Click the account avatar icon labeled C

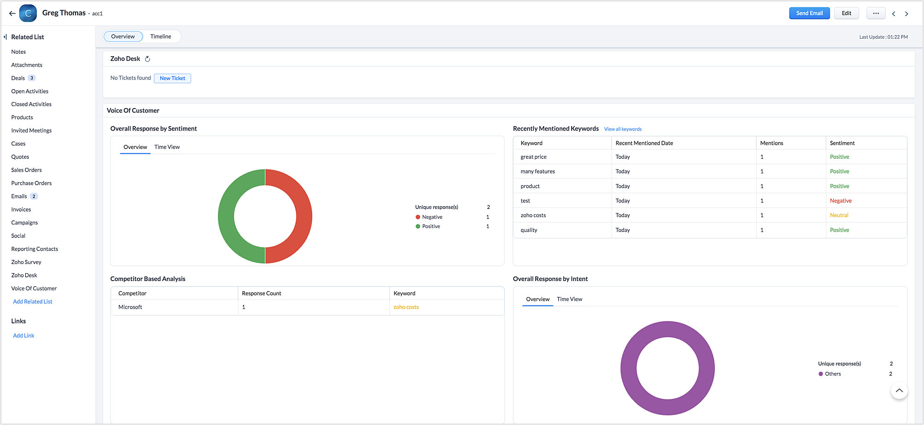point(28,13)
